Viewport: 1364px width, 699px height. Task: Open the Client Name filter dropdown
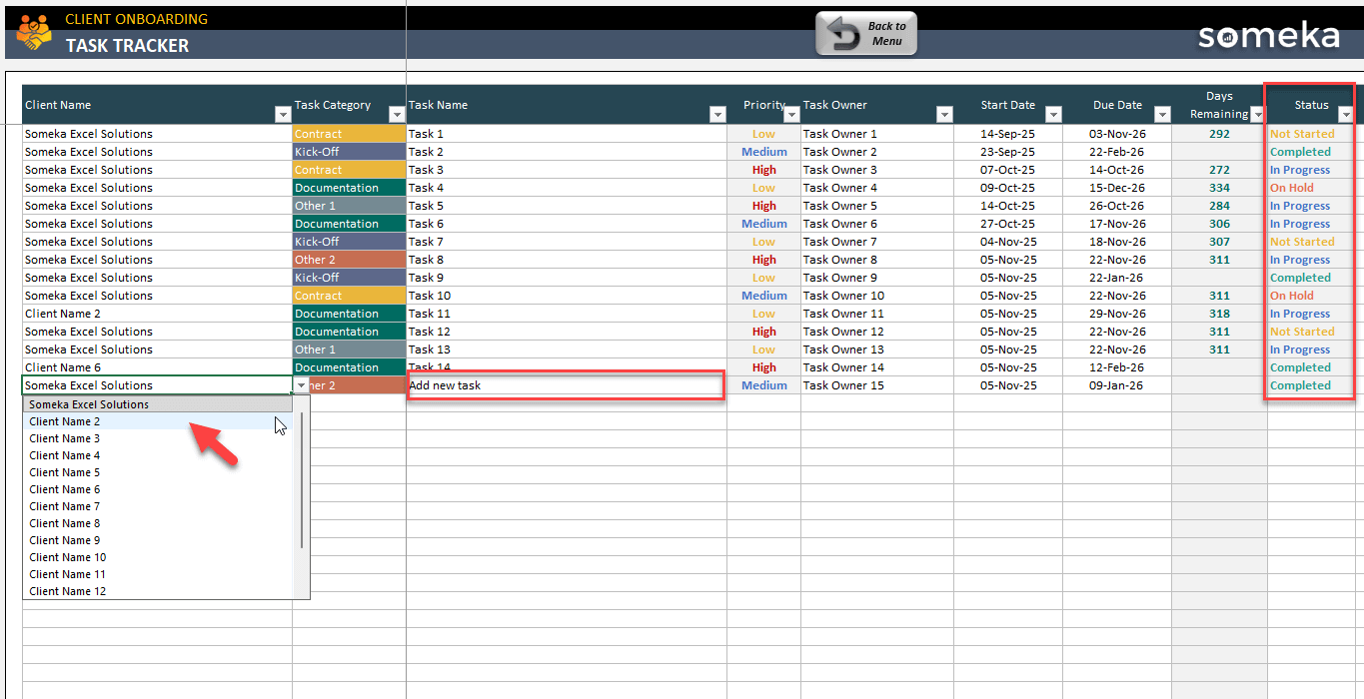click(283, 115)
